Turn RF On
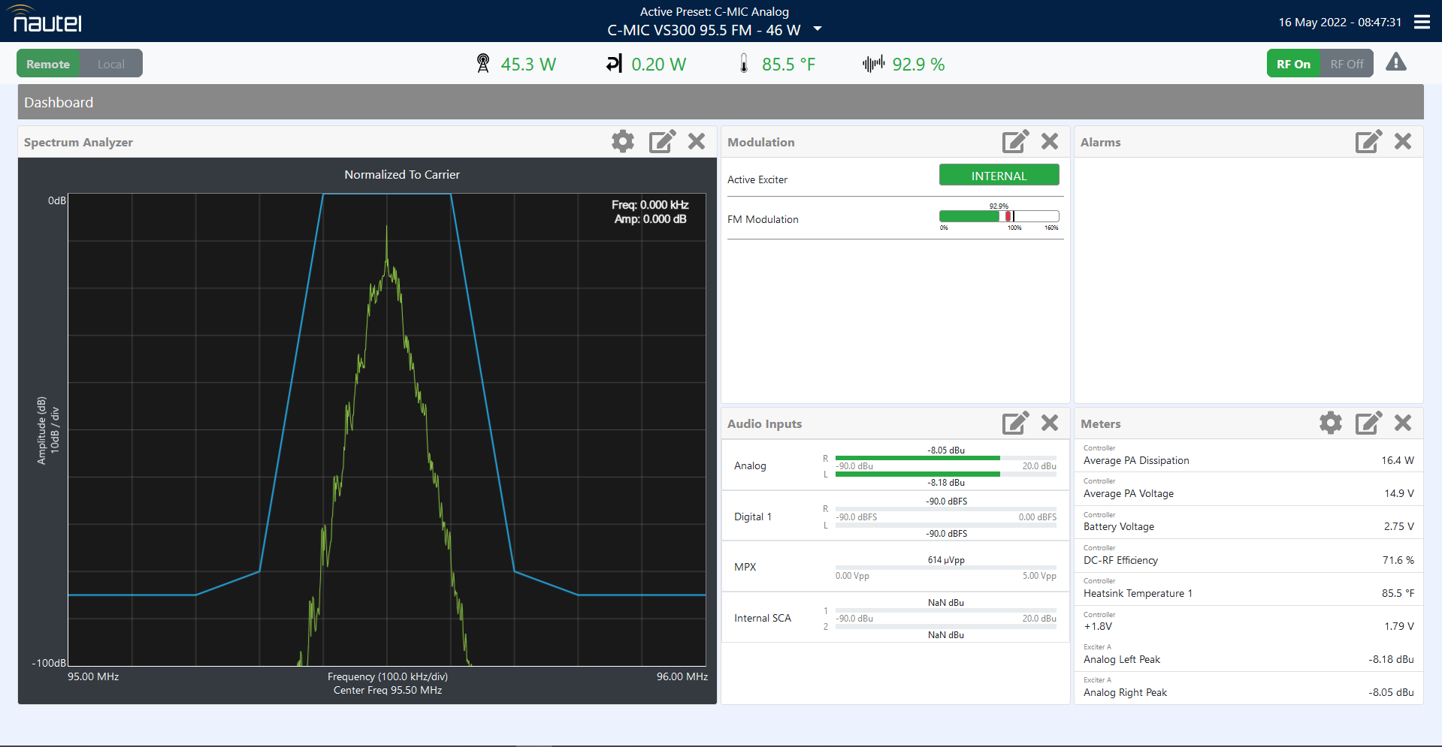This screenshot has height=747, width=1442. click(1293, 64)
